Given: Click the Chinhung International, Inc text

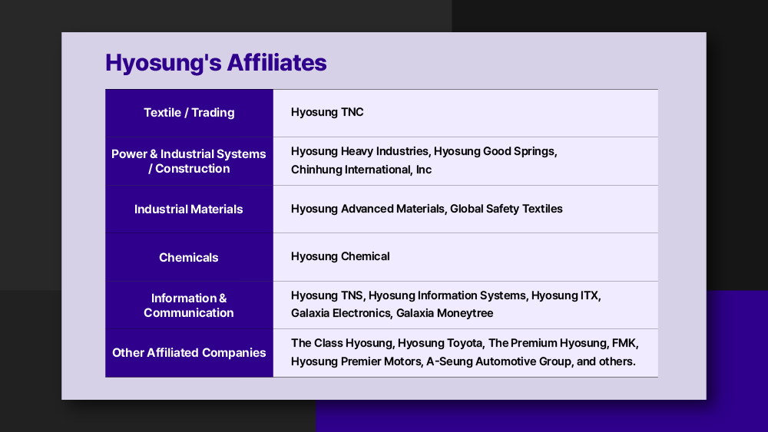Looking at the screenshot, I should [361, 170].
